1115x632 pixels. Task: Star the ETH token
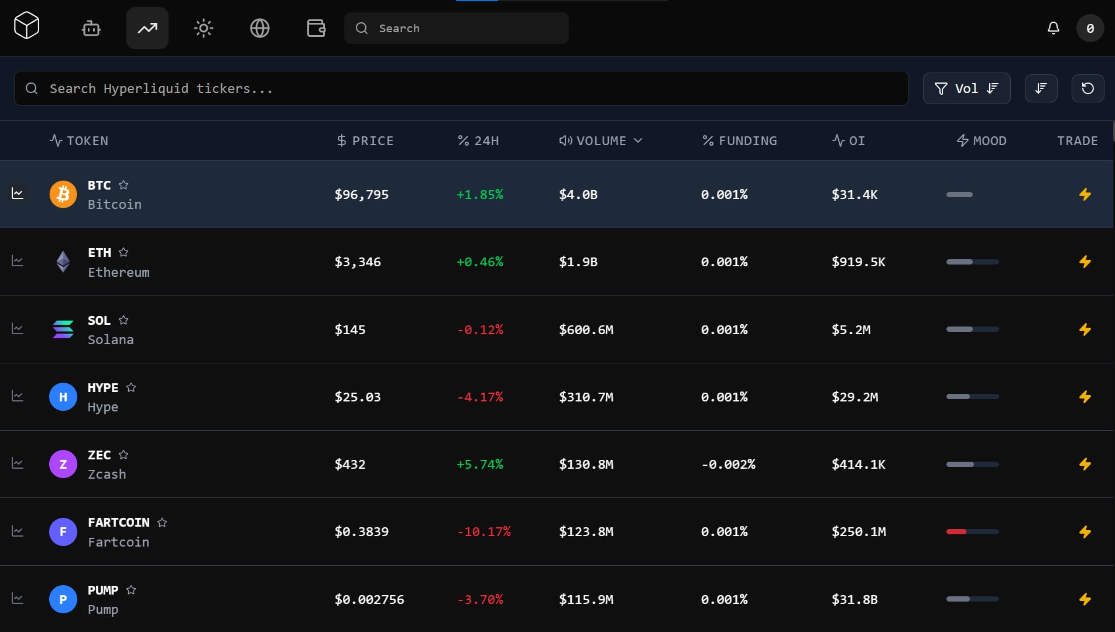123,252
